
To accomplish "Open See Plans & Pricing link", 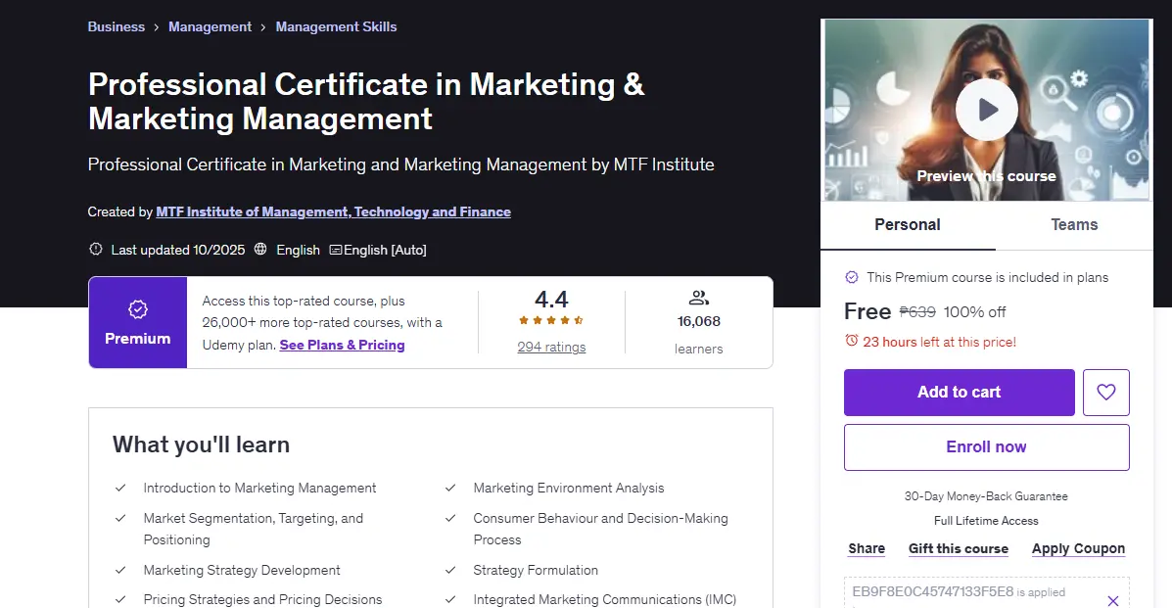I will pyautogui.click(x=343, y=345).
